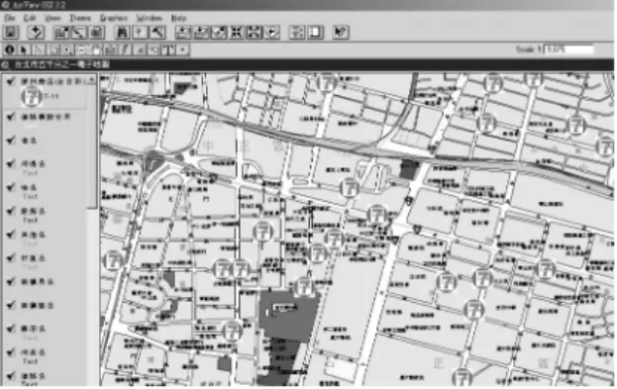Click the 7-11 legend symbol in table of contents
The height and width of the screenshot is (389, 617).
pyautogui.click(x=32, y=96)
